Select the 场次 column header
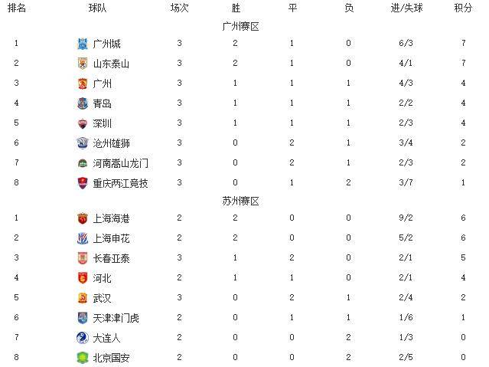This screenshot has height=367, width=489. [180, 8]
